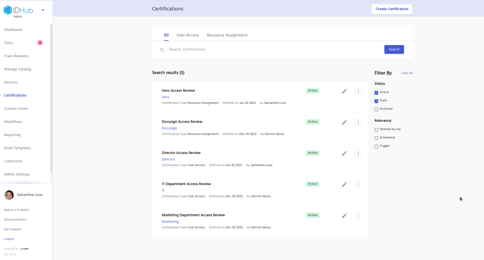The height and width of the screenshot is (260, 484).
Task: Navigate to Collections
Action: point(13,161)
